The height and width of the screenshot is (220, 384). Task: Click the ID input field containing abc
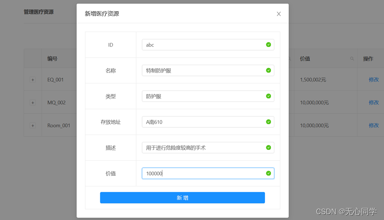point(208,45)
